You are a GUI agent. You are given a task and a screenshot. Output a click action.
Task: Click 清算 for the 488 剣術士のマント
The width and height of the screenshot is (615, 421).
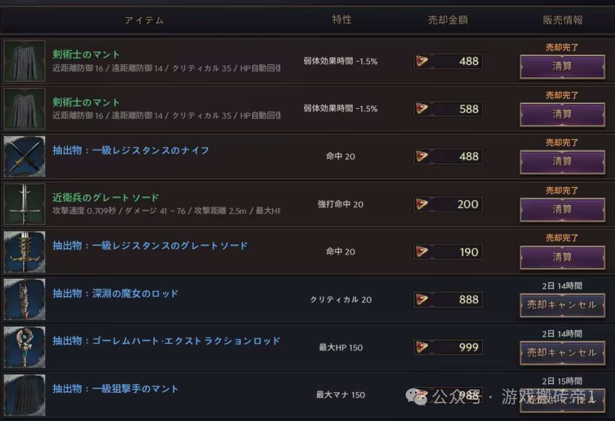[562, 66]
